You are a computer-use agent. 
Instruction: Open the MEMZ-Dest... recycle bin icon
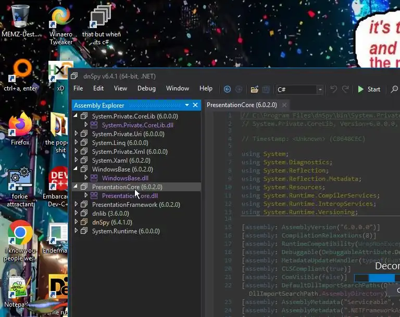click(20, 21)
